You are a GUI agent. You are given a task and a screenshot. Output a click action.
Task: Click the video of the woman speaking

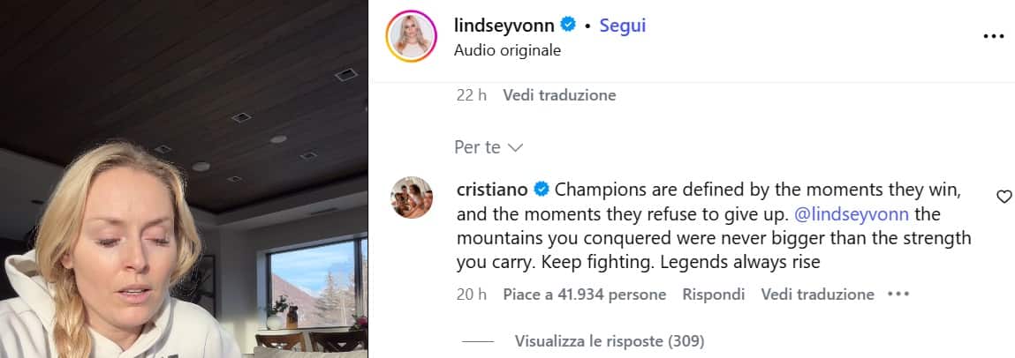click(184, 179)
